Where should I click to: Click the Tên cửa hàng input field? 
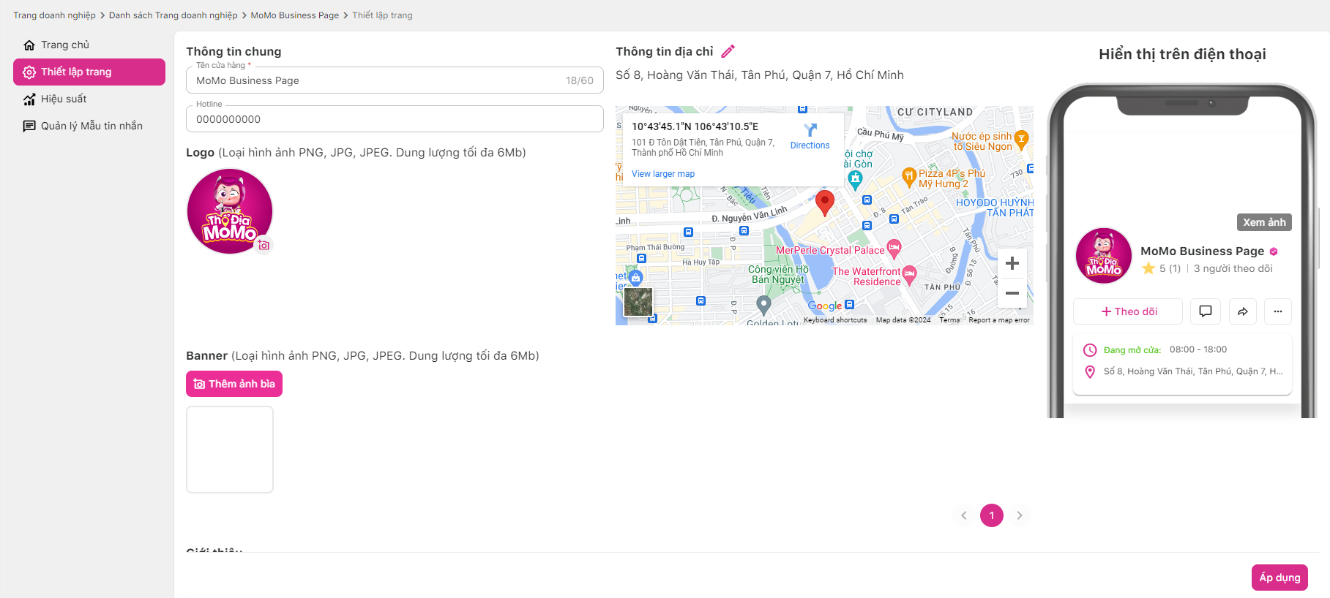pos(395,80)
